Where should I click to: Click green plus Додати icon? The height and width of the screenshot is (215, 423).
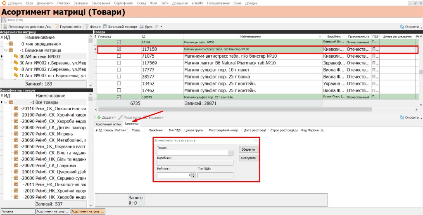click(x=99, y=118)
